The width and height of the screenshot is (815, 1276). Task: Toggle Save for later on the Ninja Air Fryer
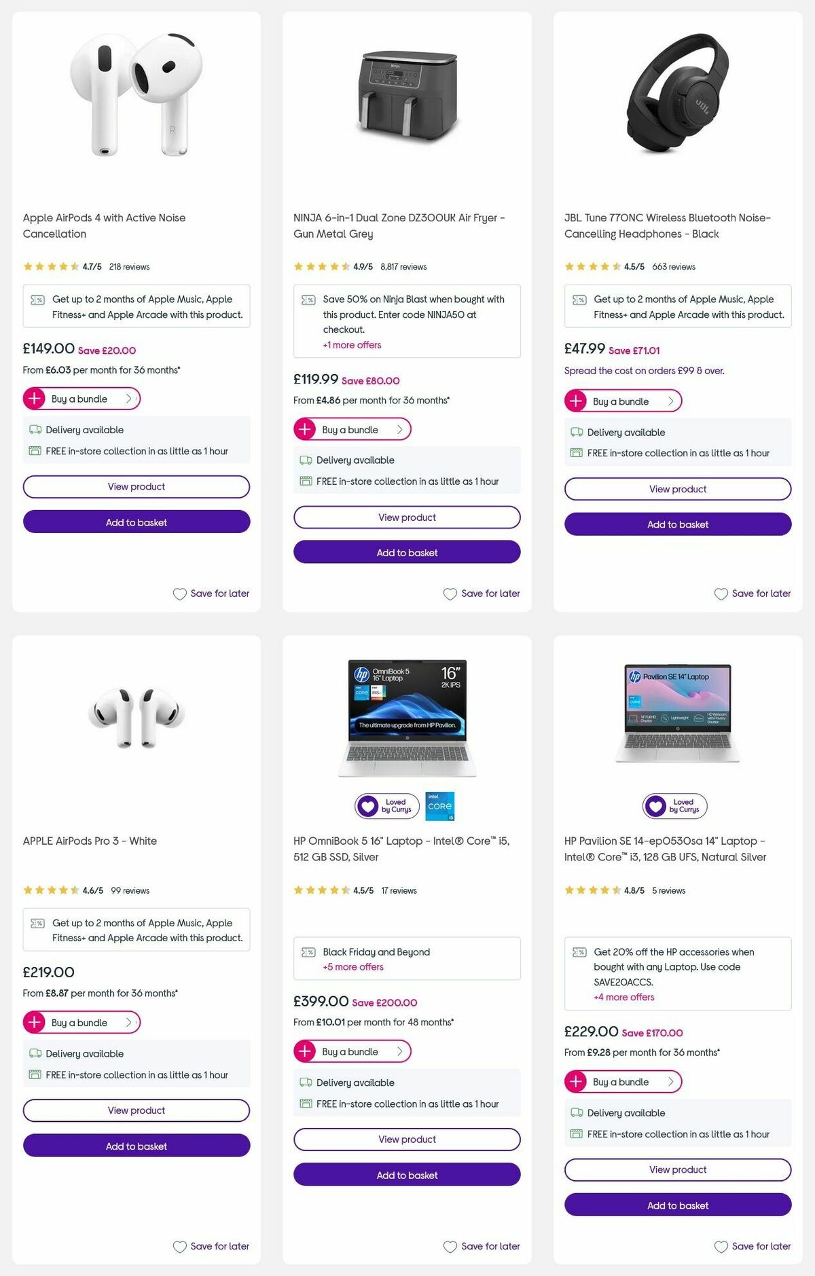(482, 593)
